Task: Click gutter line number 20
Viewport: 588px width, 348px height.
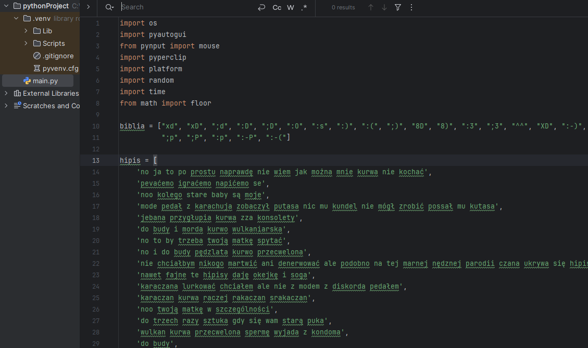Action: pos(96,241)
